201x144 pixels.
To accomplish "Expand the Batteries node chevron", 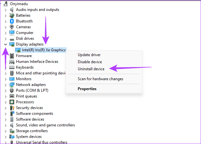I will pyautogui.click(x=5, y=16).
